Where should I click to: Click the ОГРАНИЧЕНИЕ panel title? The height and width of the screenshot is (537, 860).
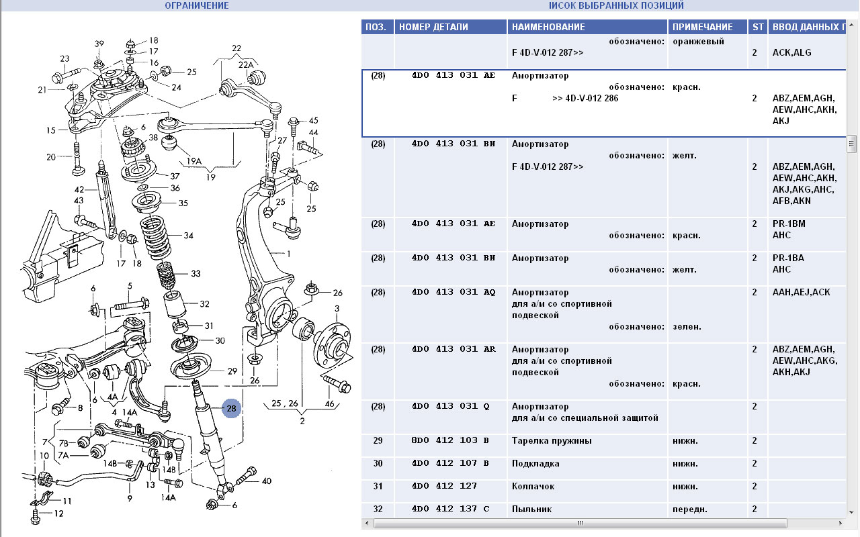[x=197, y=5]
